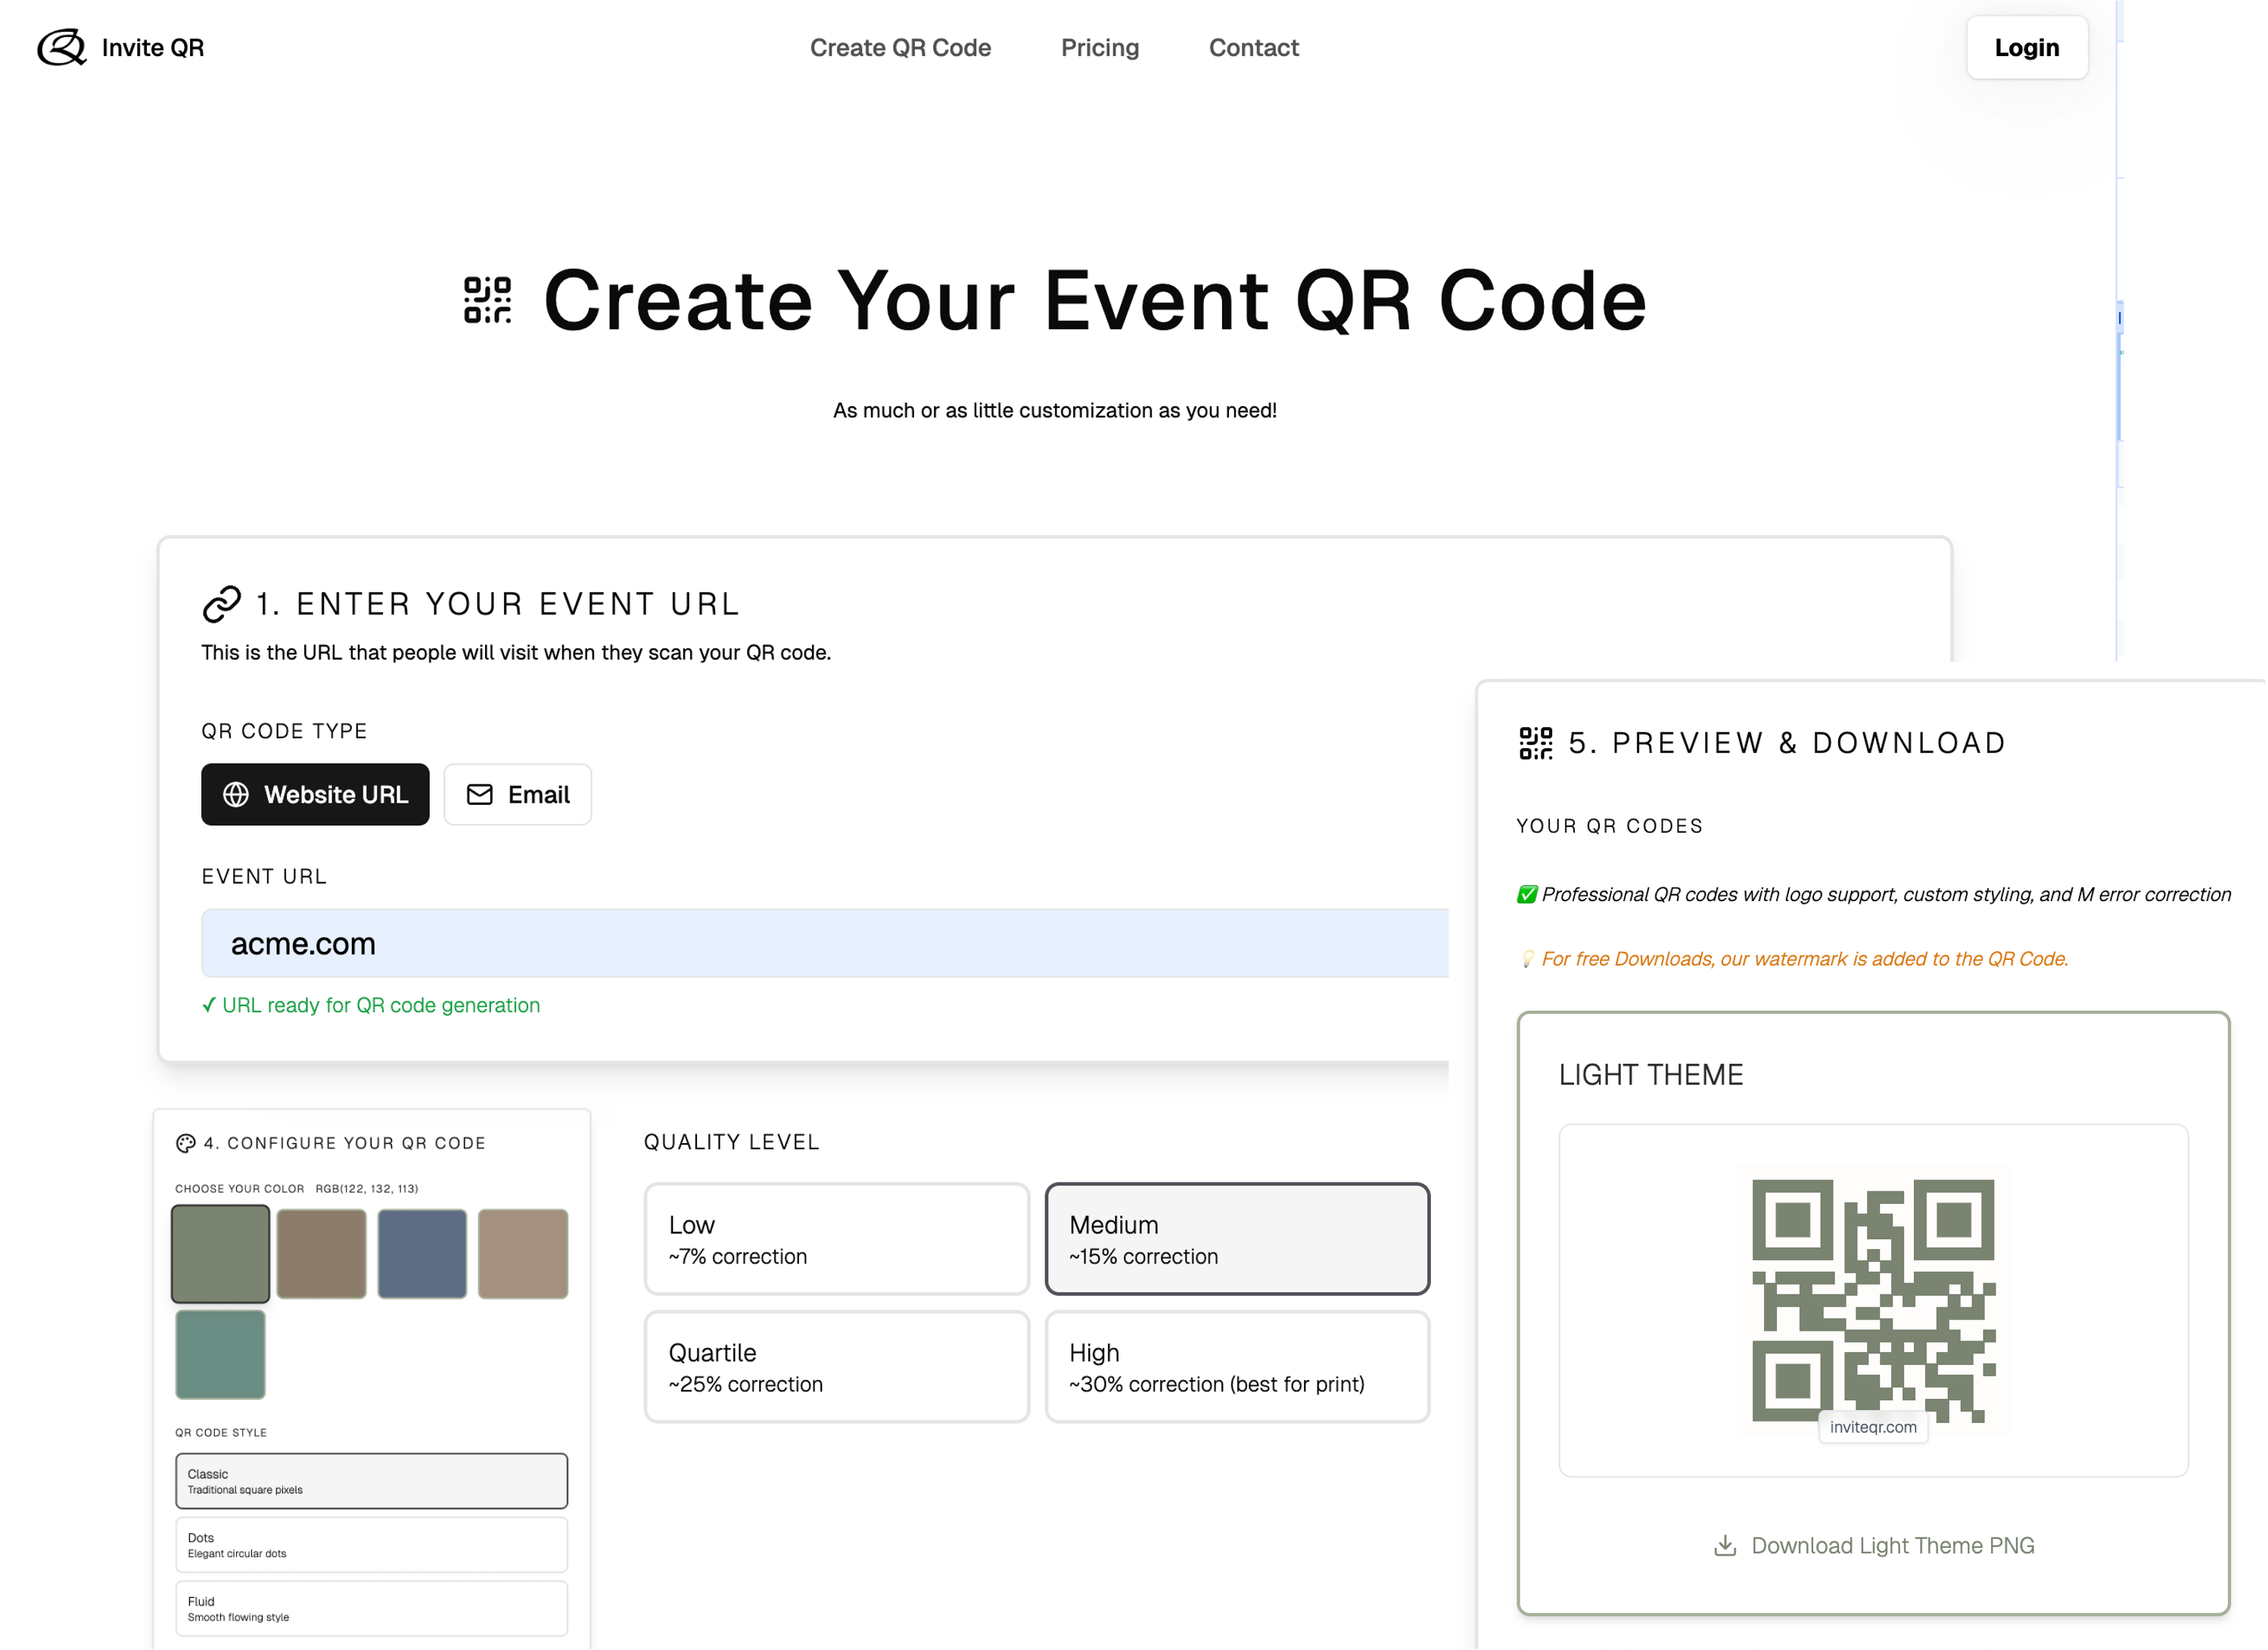Click the YOUR QR CODES label

click(x=1611, y=827)
